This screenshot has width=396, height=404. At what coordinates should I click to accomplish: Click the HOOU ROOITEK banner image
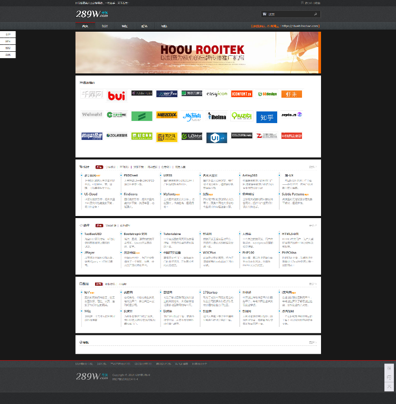[198, 53]
